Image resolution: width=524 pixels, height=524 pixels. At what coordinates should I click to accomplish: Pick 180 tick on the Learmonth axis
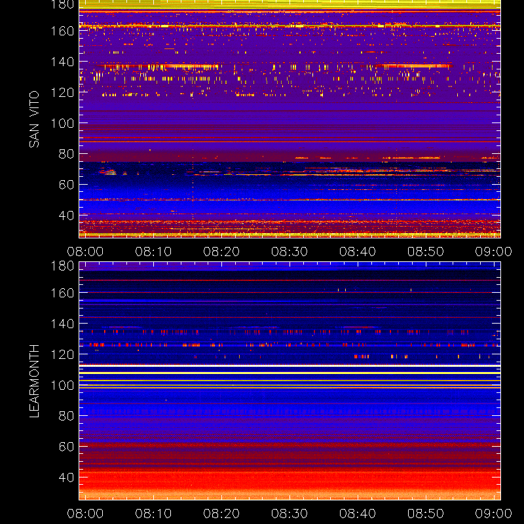(62, 266)
